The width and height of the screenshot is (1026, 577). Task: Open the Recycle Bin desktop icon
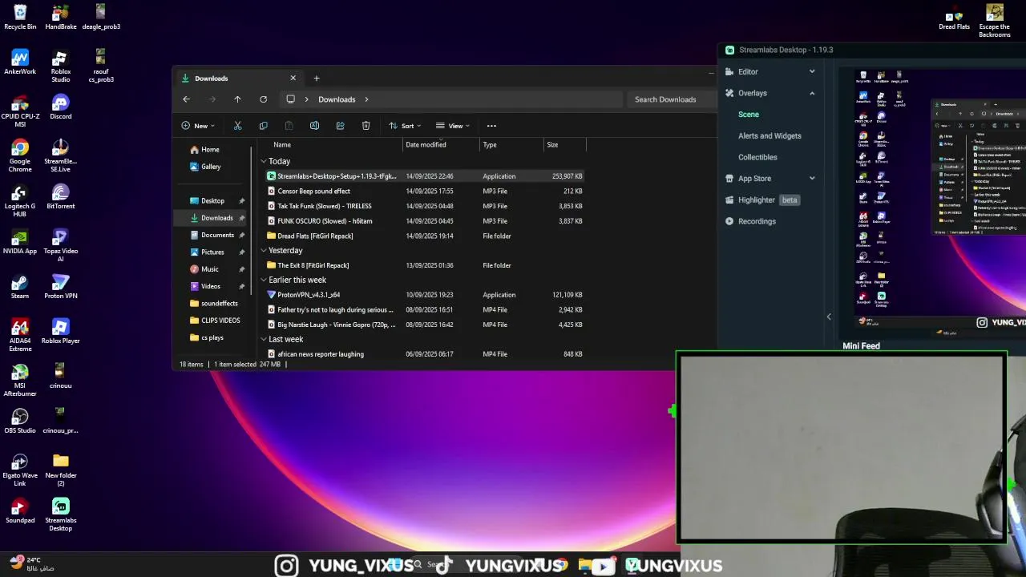coord(20,18)
